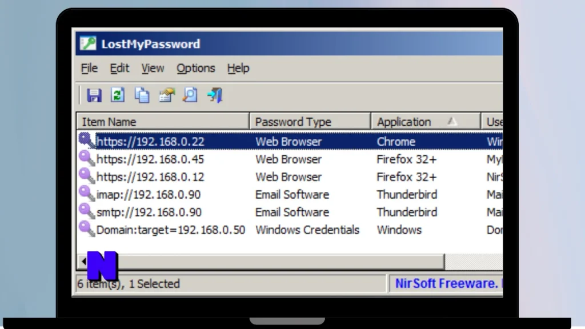Image resolution: width=585 pixels, height=329 pixels.
Task: Click the Find magnifier toolbar icon
Action: point(190,95)
